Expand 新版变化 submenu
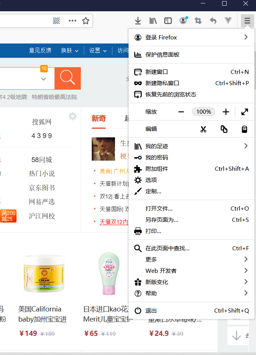The image size is (256, 355). 191,282
